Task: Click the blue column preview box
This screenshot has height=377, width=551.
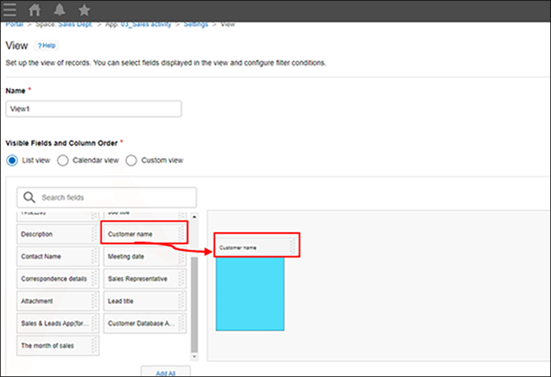Action: [x=249, y=294]
